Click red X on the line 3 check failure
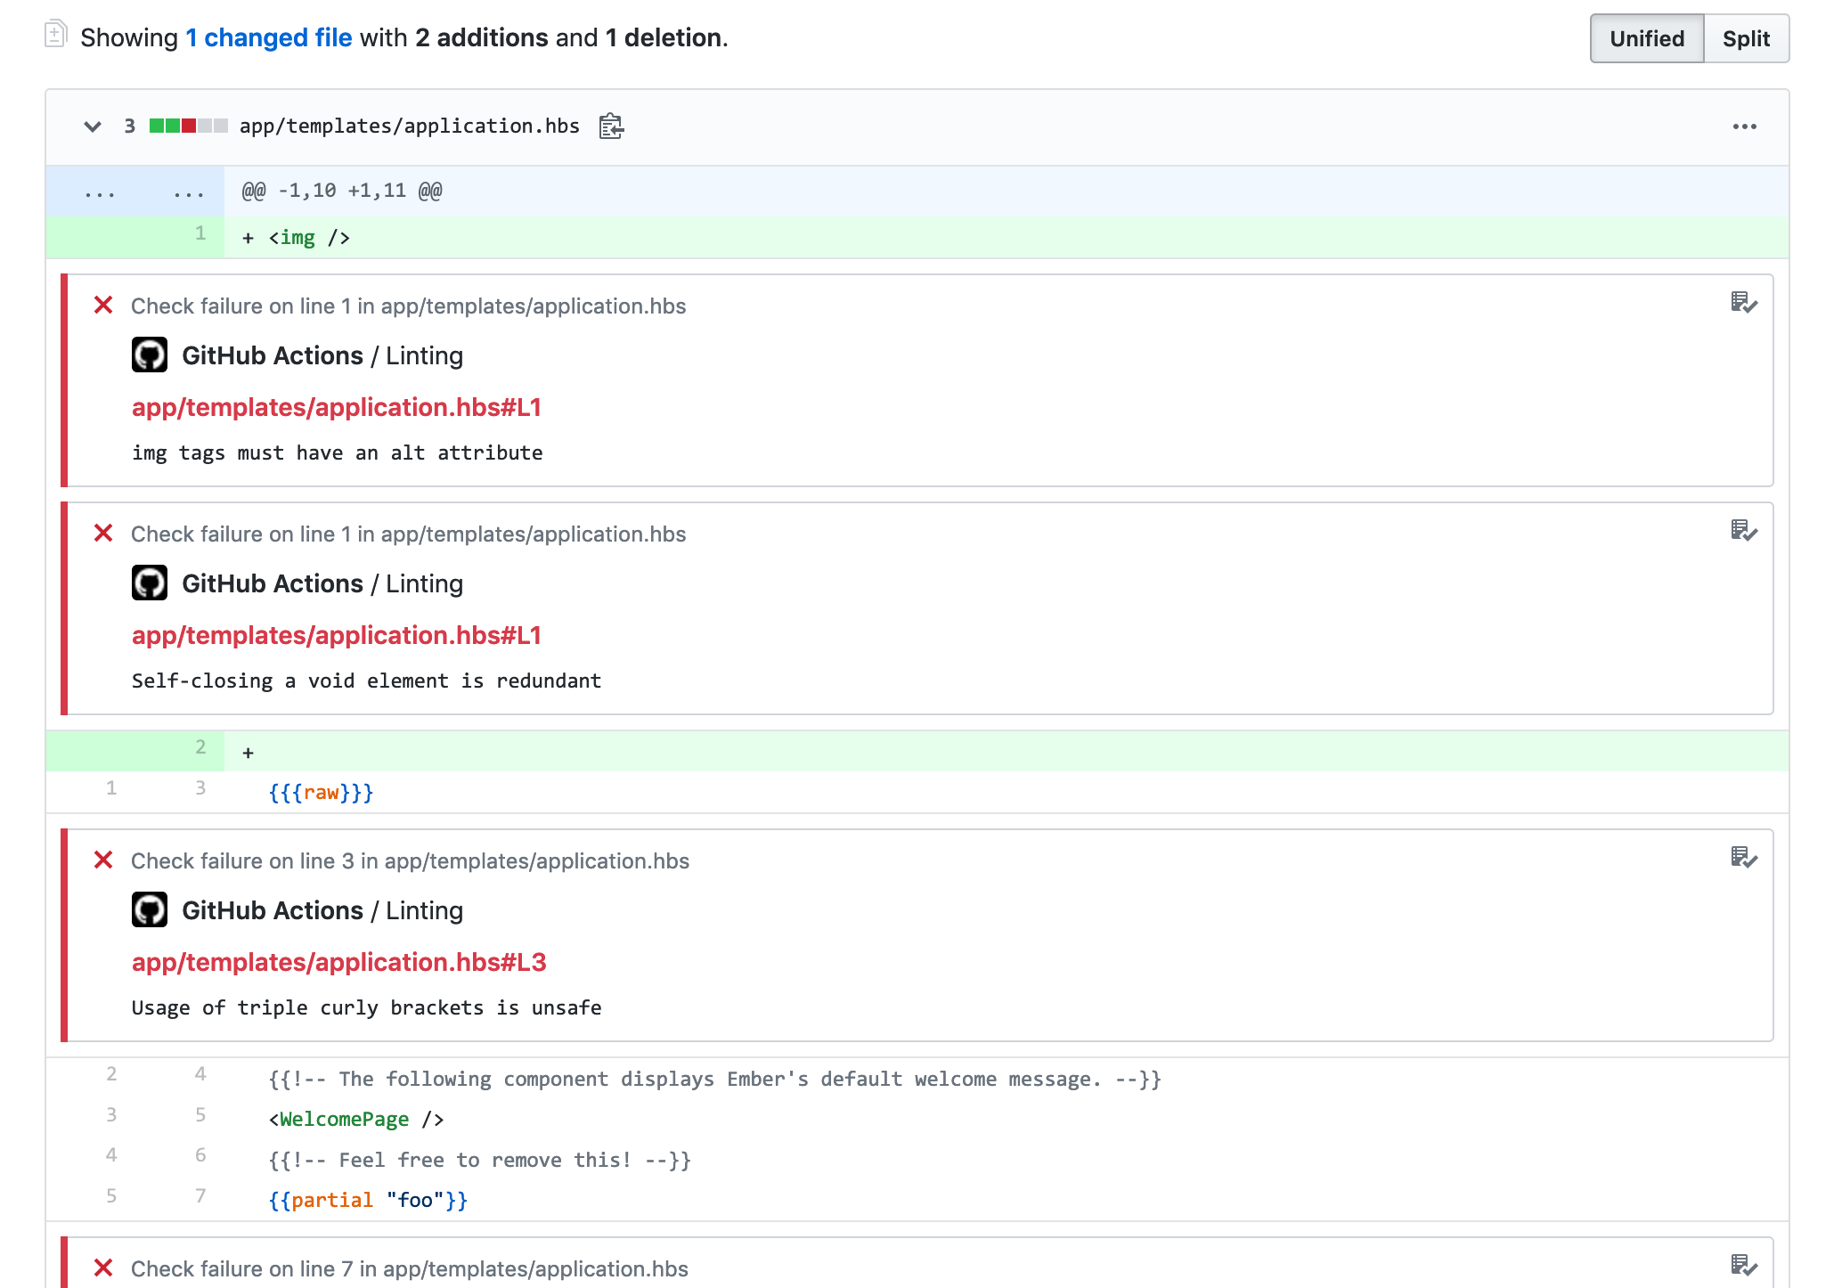 pos(103,860)
